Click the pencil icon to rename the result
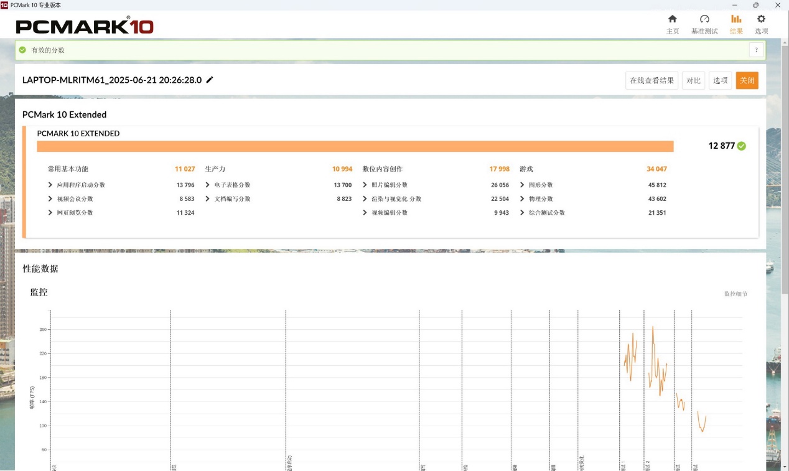 point(210,80)
